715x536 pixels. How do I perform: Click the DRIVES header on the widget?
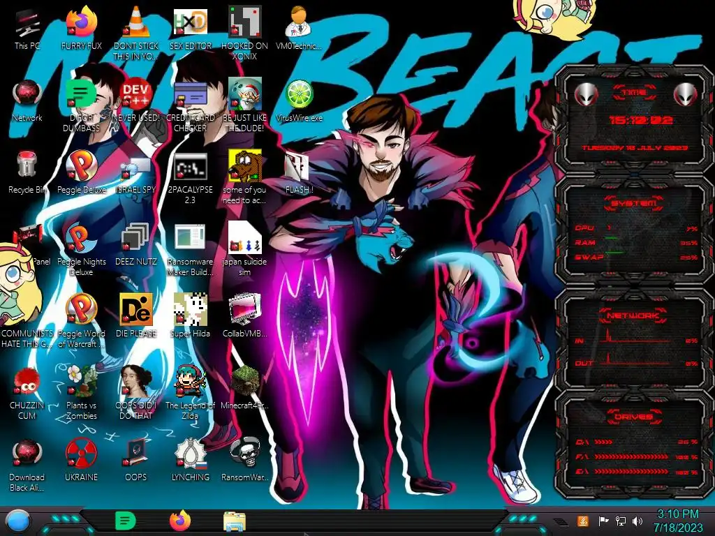(633, 417)
